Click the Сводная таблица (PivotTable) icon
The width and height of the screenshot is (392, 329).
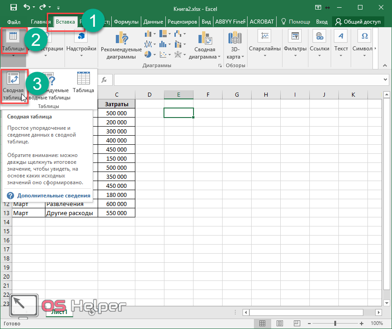[13, 79]
